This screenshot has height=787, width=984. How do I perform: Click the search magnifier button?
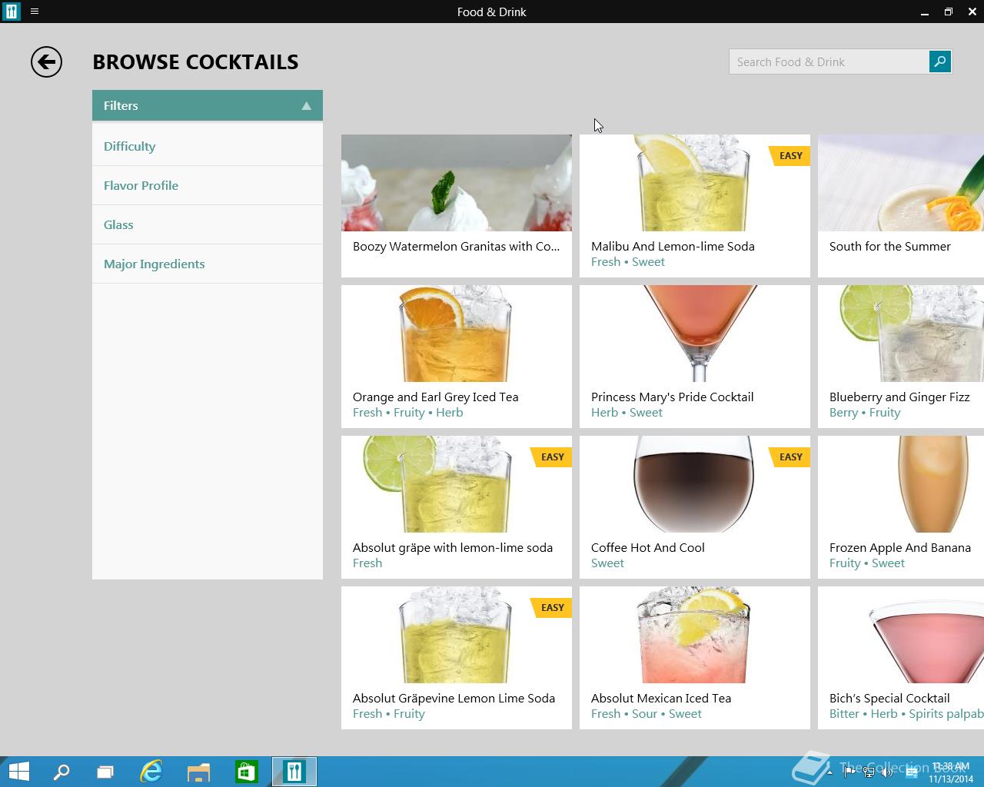click(939, 61)
